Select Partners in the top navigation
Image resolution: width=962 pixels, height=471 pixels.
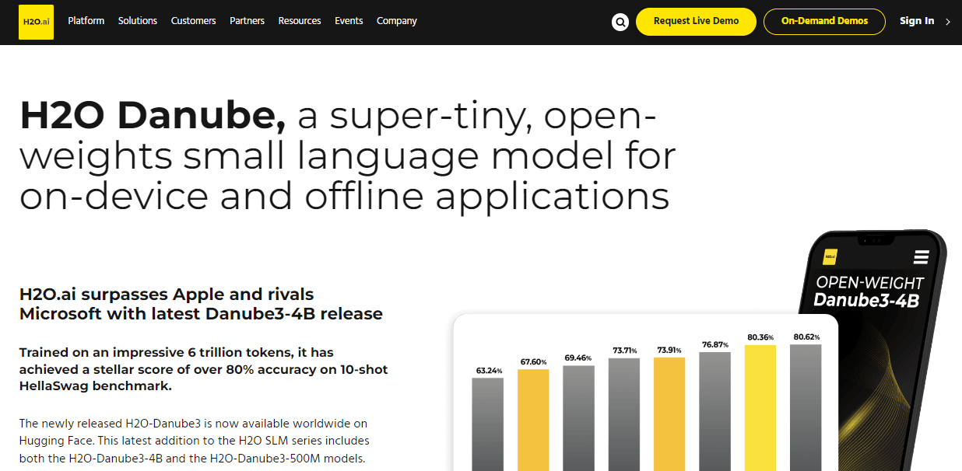tap(247, 21)
